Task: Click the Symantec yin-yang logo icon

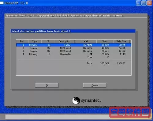Action: click(76, 100)
